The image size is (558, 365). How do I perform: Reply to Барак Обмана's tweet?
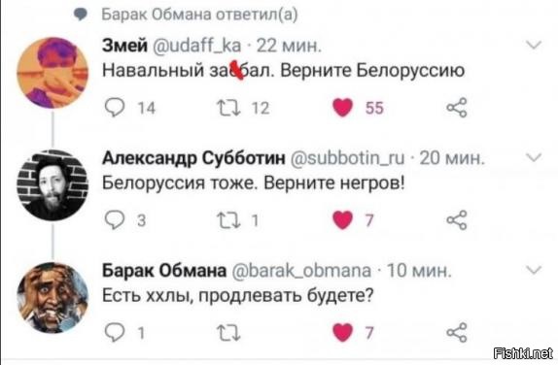point(115,333)
